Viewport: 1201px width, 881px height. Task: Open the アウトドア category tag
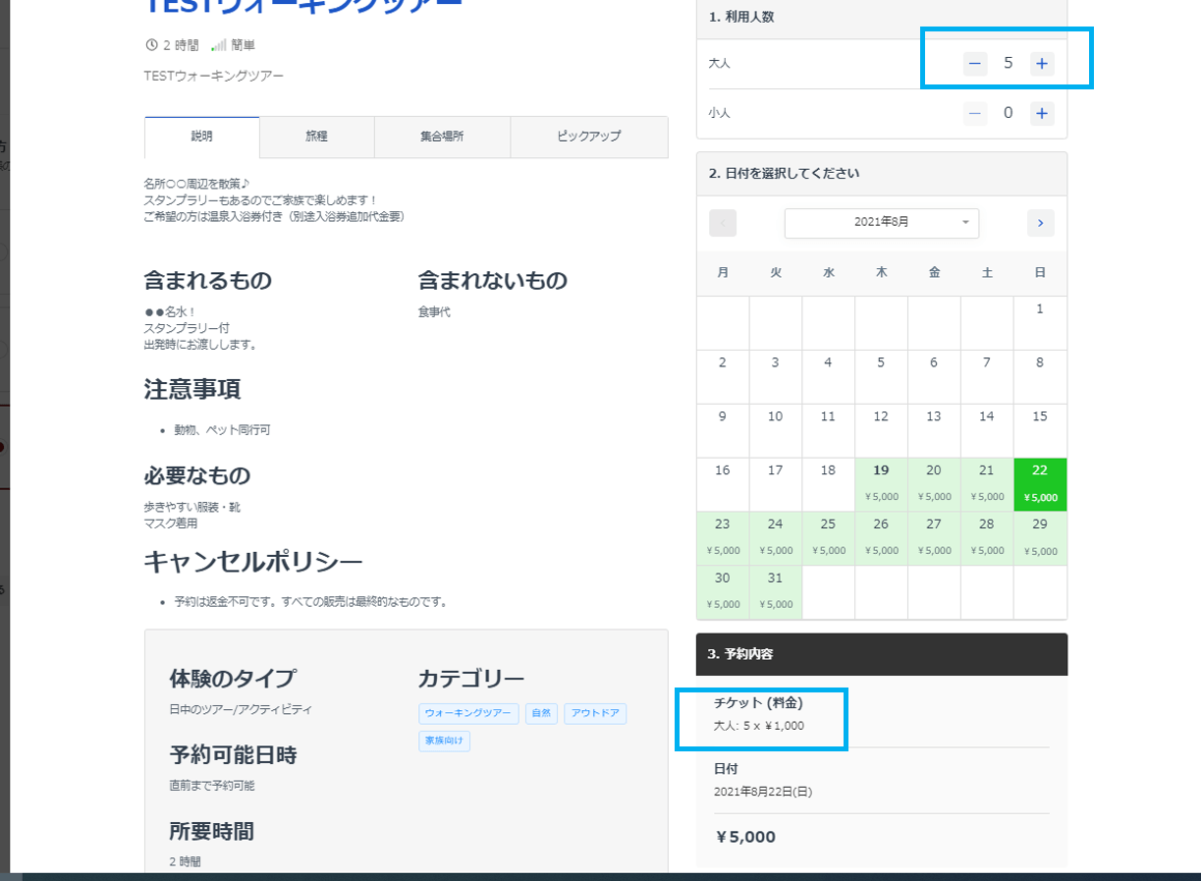595,714
